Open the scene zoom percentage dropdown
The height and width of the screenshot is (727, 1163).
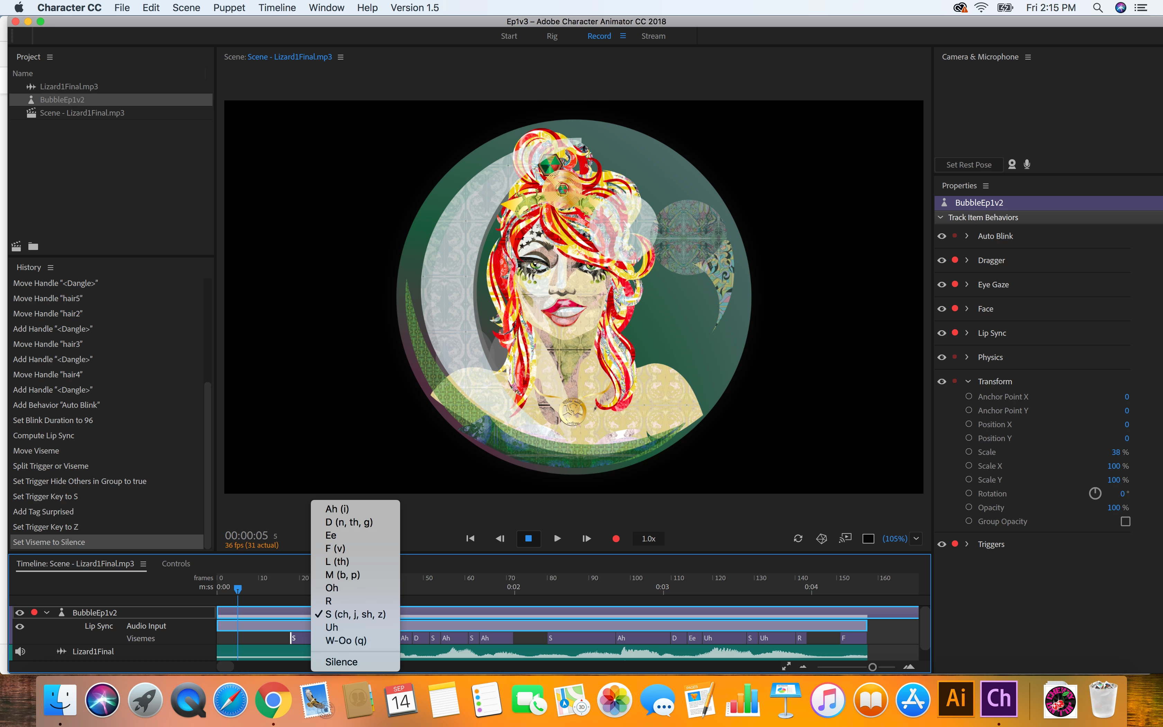917,539
